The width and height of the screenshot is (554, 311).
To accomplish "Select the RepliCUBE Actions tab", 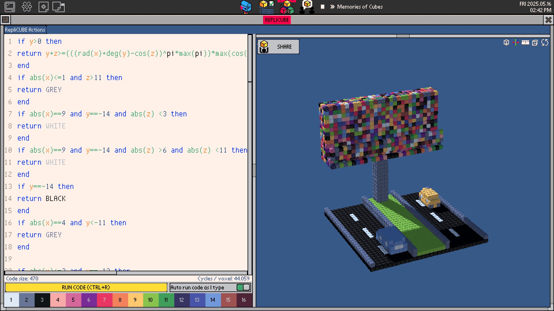I will (x=25, y=30).
